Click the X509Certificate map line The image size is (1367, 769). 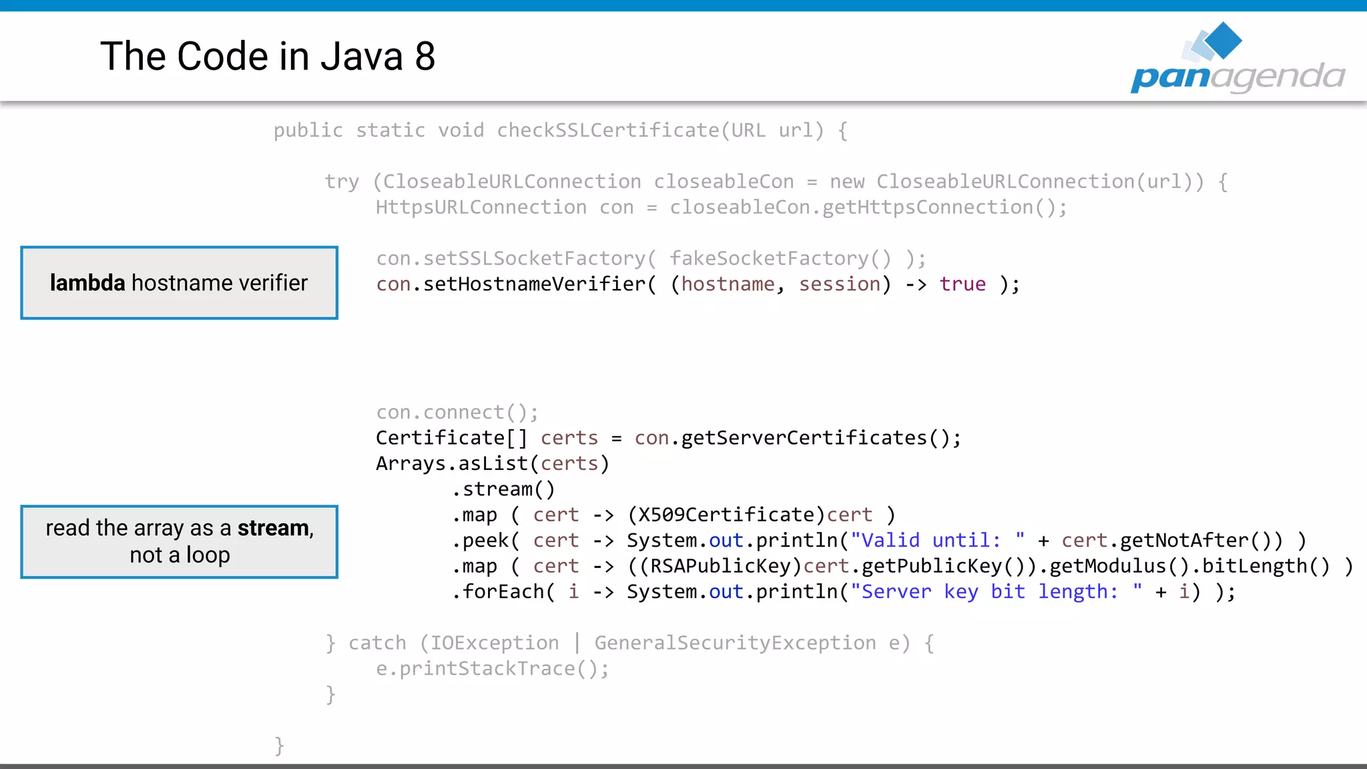coord(673,515)
